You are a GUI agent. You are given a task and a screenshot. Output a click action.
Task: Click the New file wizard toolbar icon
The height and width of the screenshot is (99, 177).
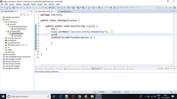pos(2,8)
